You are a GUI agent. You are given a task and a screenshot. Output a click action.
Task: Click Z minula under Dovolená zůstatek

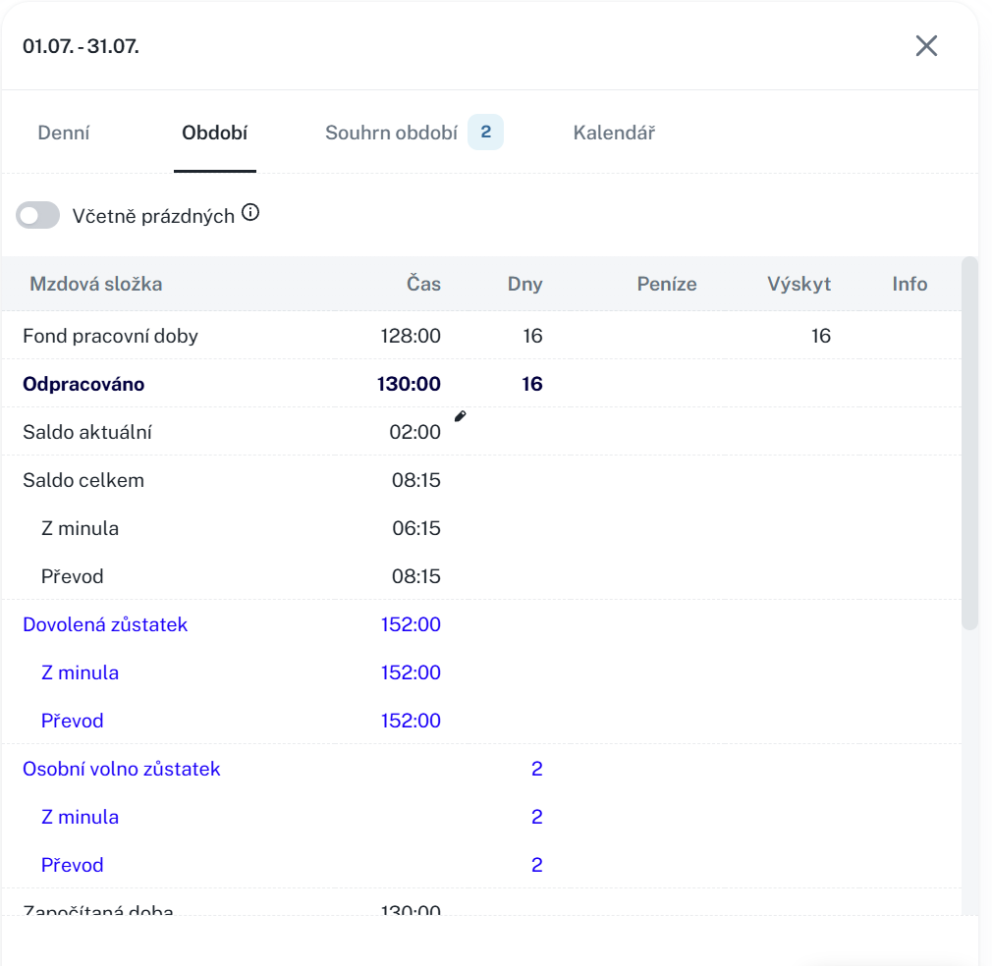(80, 672)
